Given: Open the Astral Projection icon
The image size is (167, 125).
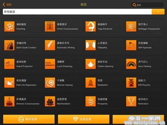Looking at the screenshot, I should [9, 64].
